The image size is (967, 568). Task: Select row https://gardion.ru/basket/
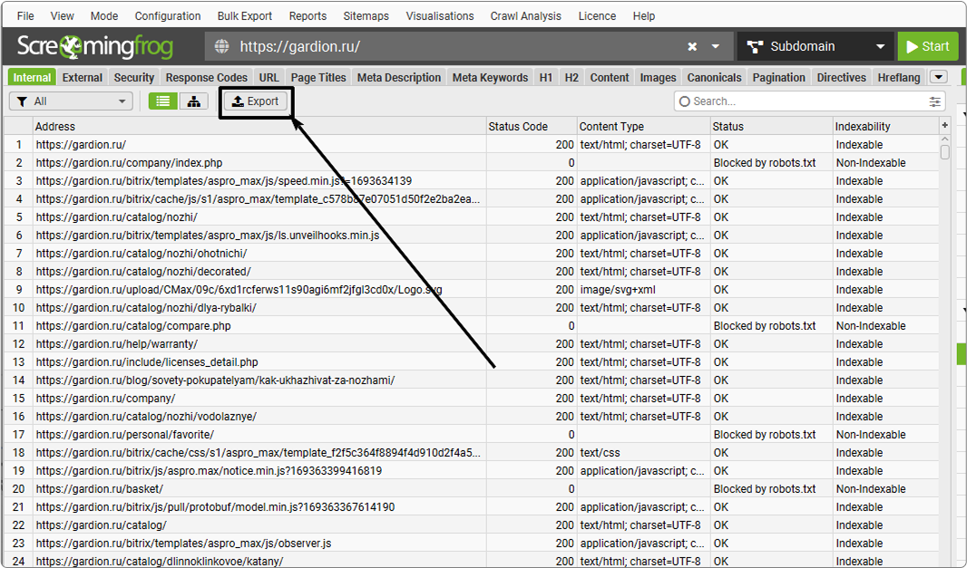click(x=471, y=488)
